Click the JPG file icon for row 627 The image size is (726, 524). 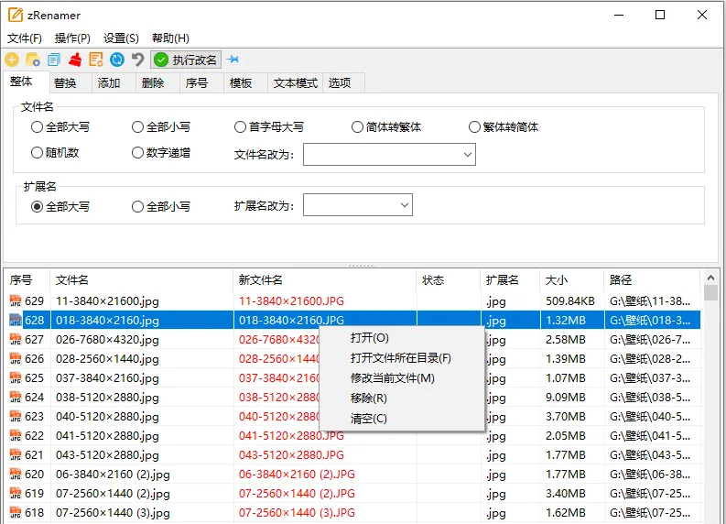[16, 340]
